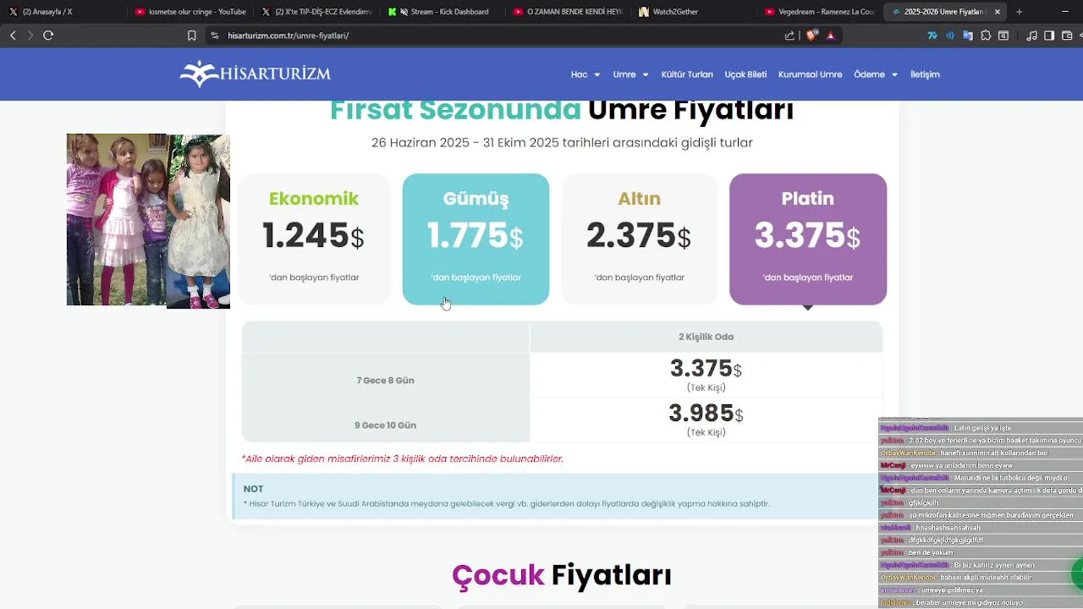This screenshot has height=609, width=1083.
Task: Open the 7TV extension icon
Action: (x=932, y=36)
